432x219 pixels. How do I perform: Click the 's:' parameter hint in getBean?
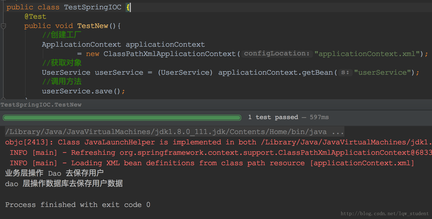point(345,72)
